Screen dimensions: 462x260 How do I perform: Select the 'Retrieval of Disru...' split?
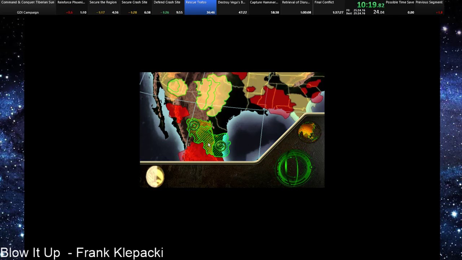297,7
